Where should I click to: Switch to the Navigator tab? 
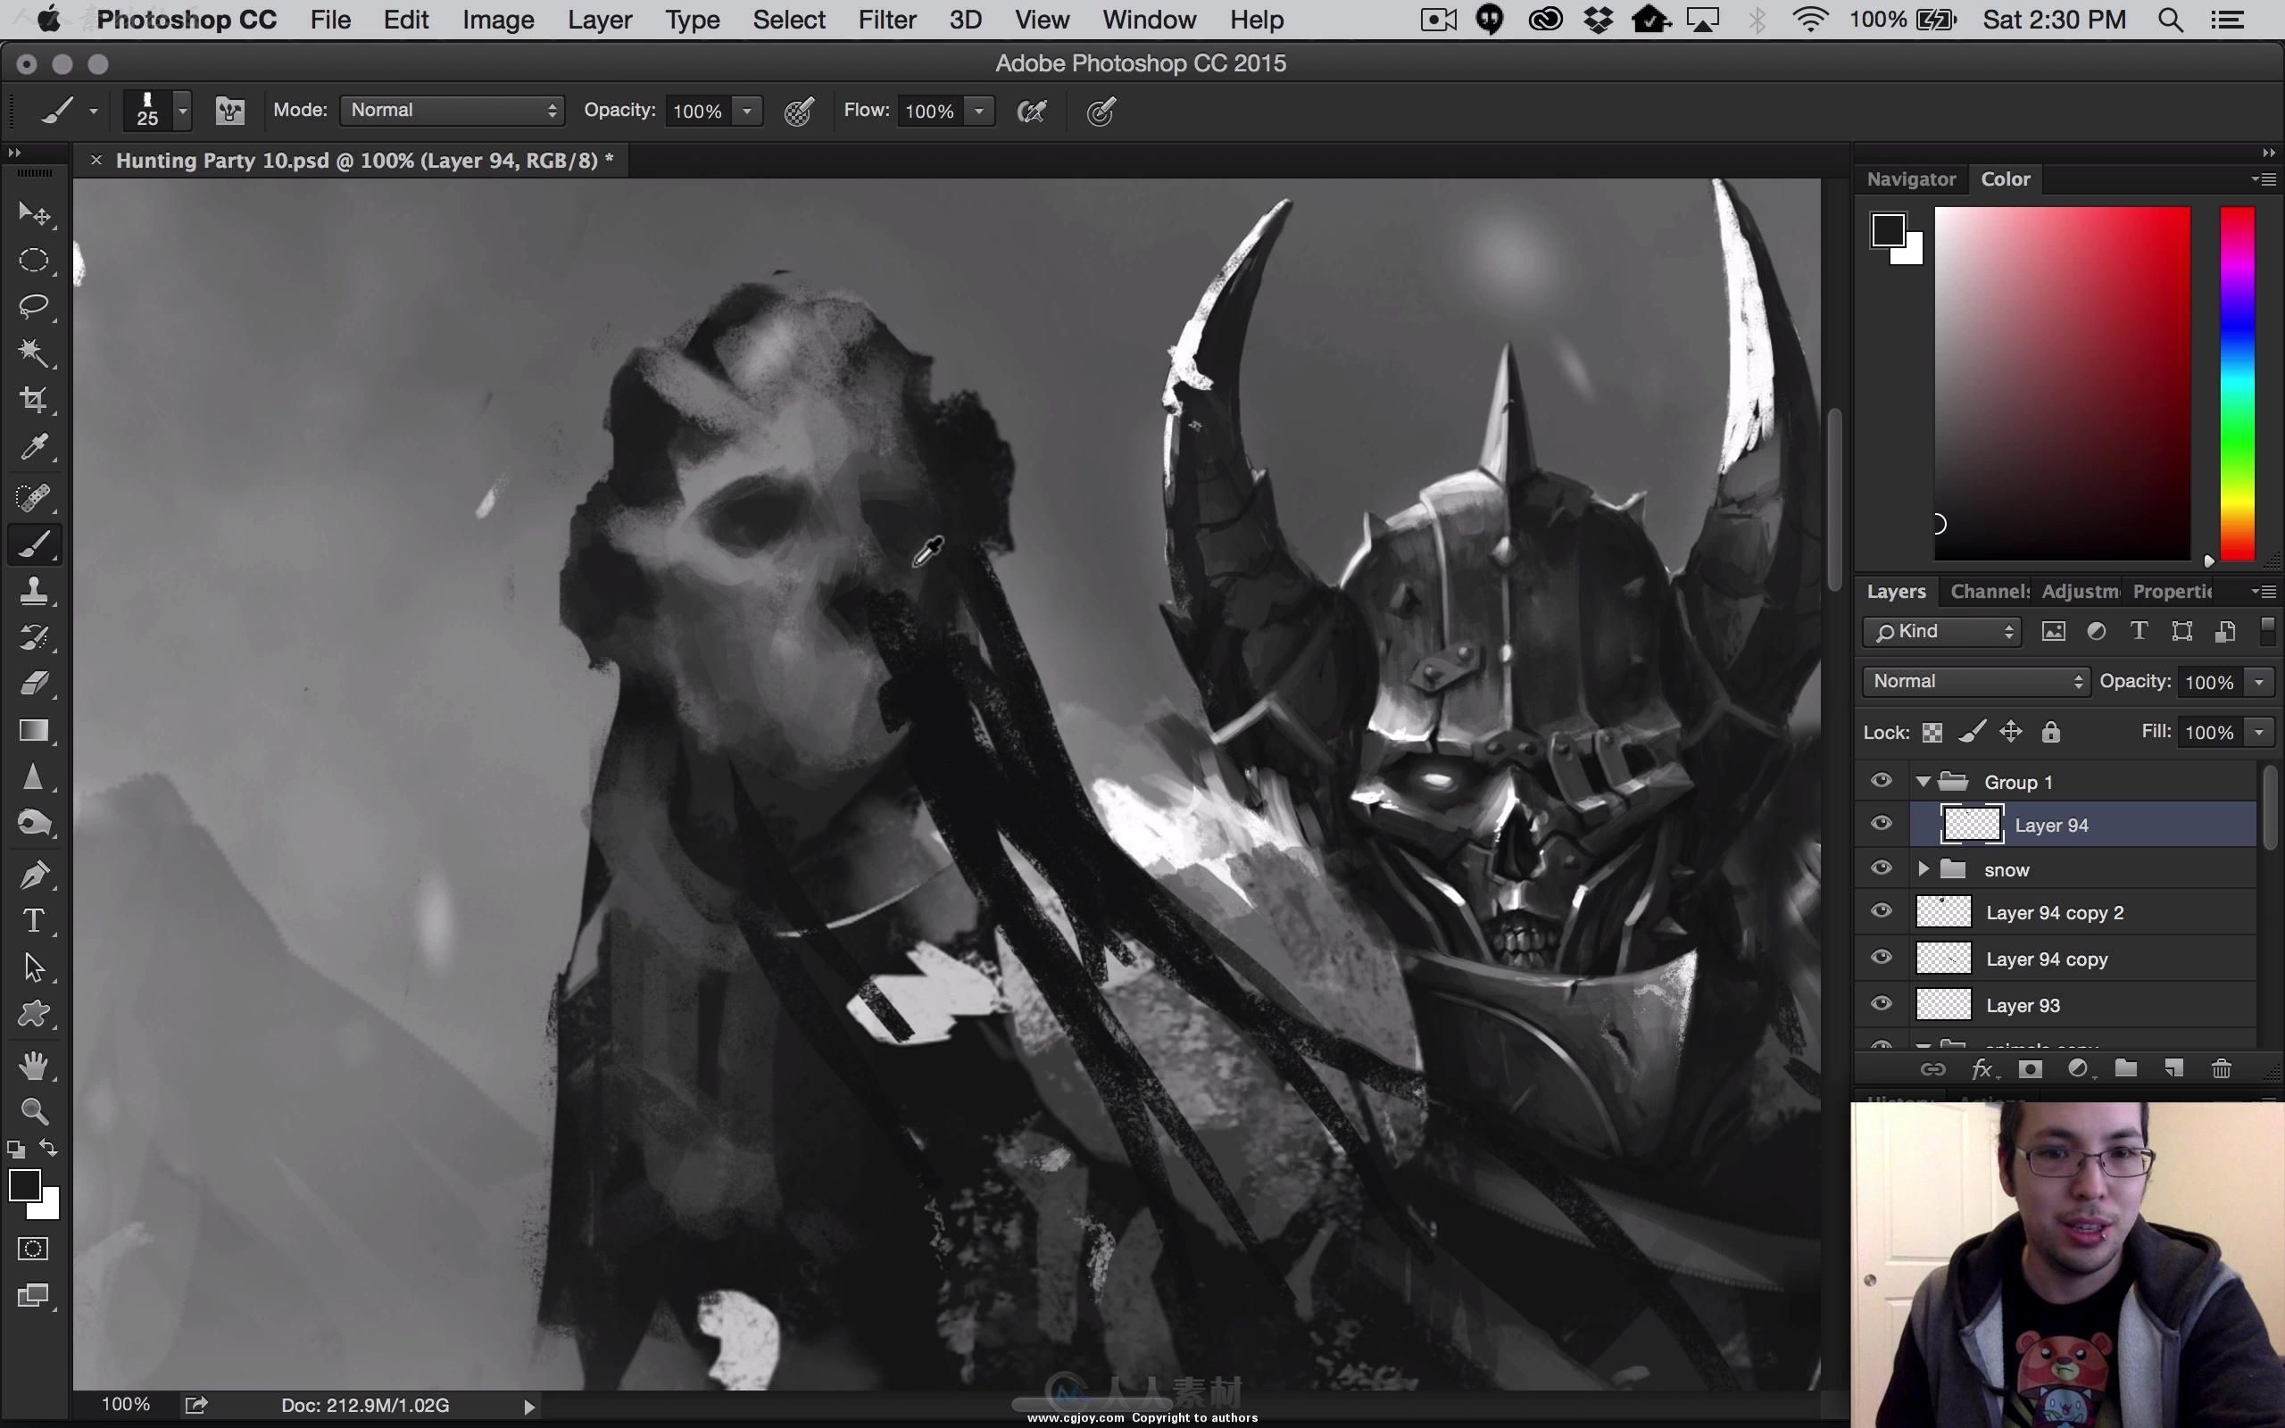click(x=1910, y=178)
